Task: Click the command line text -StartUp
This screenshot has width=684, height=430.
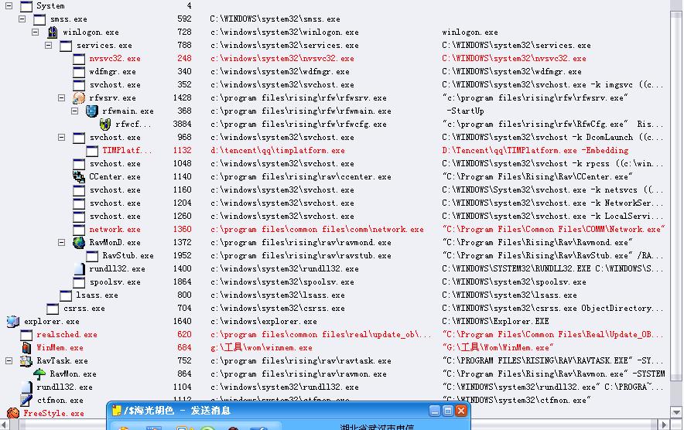Action: point(465,111)
